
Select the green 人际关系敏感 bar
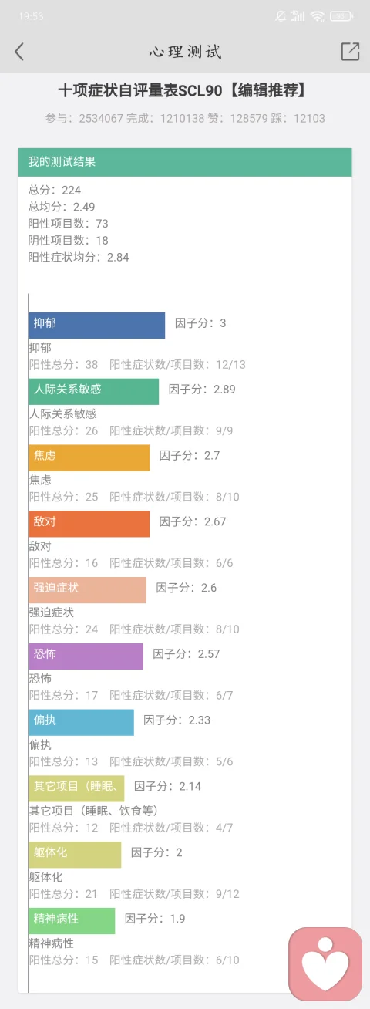pos(94,391)
